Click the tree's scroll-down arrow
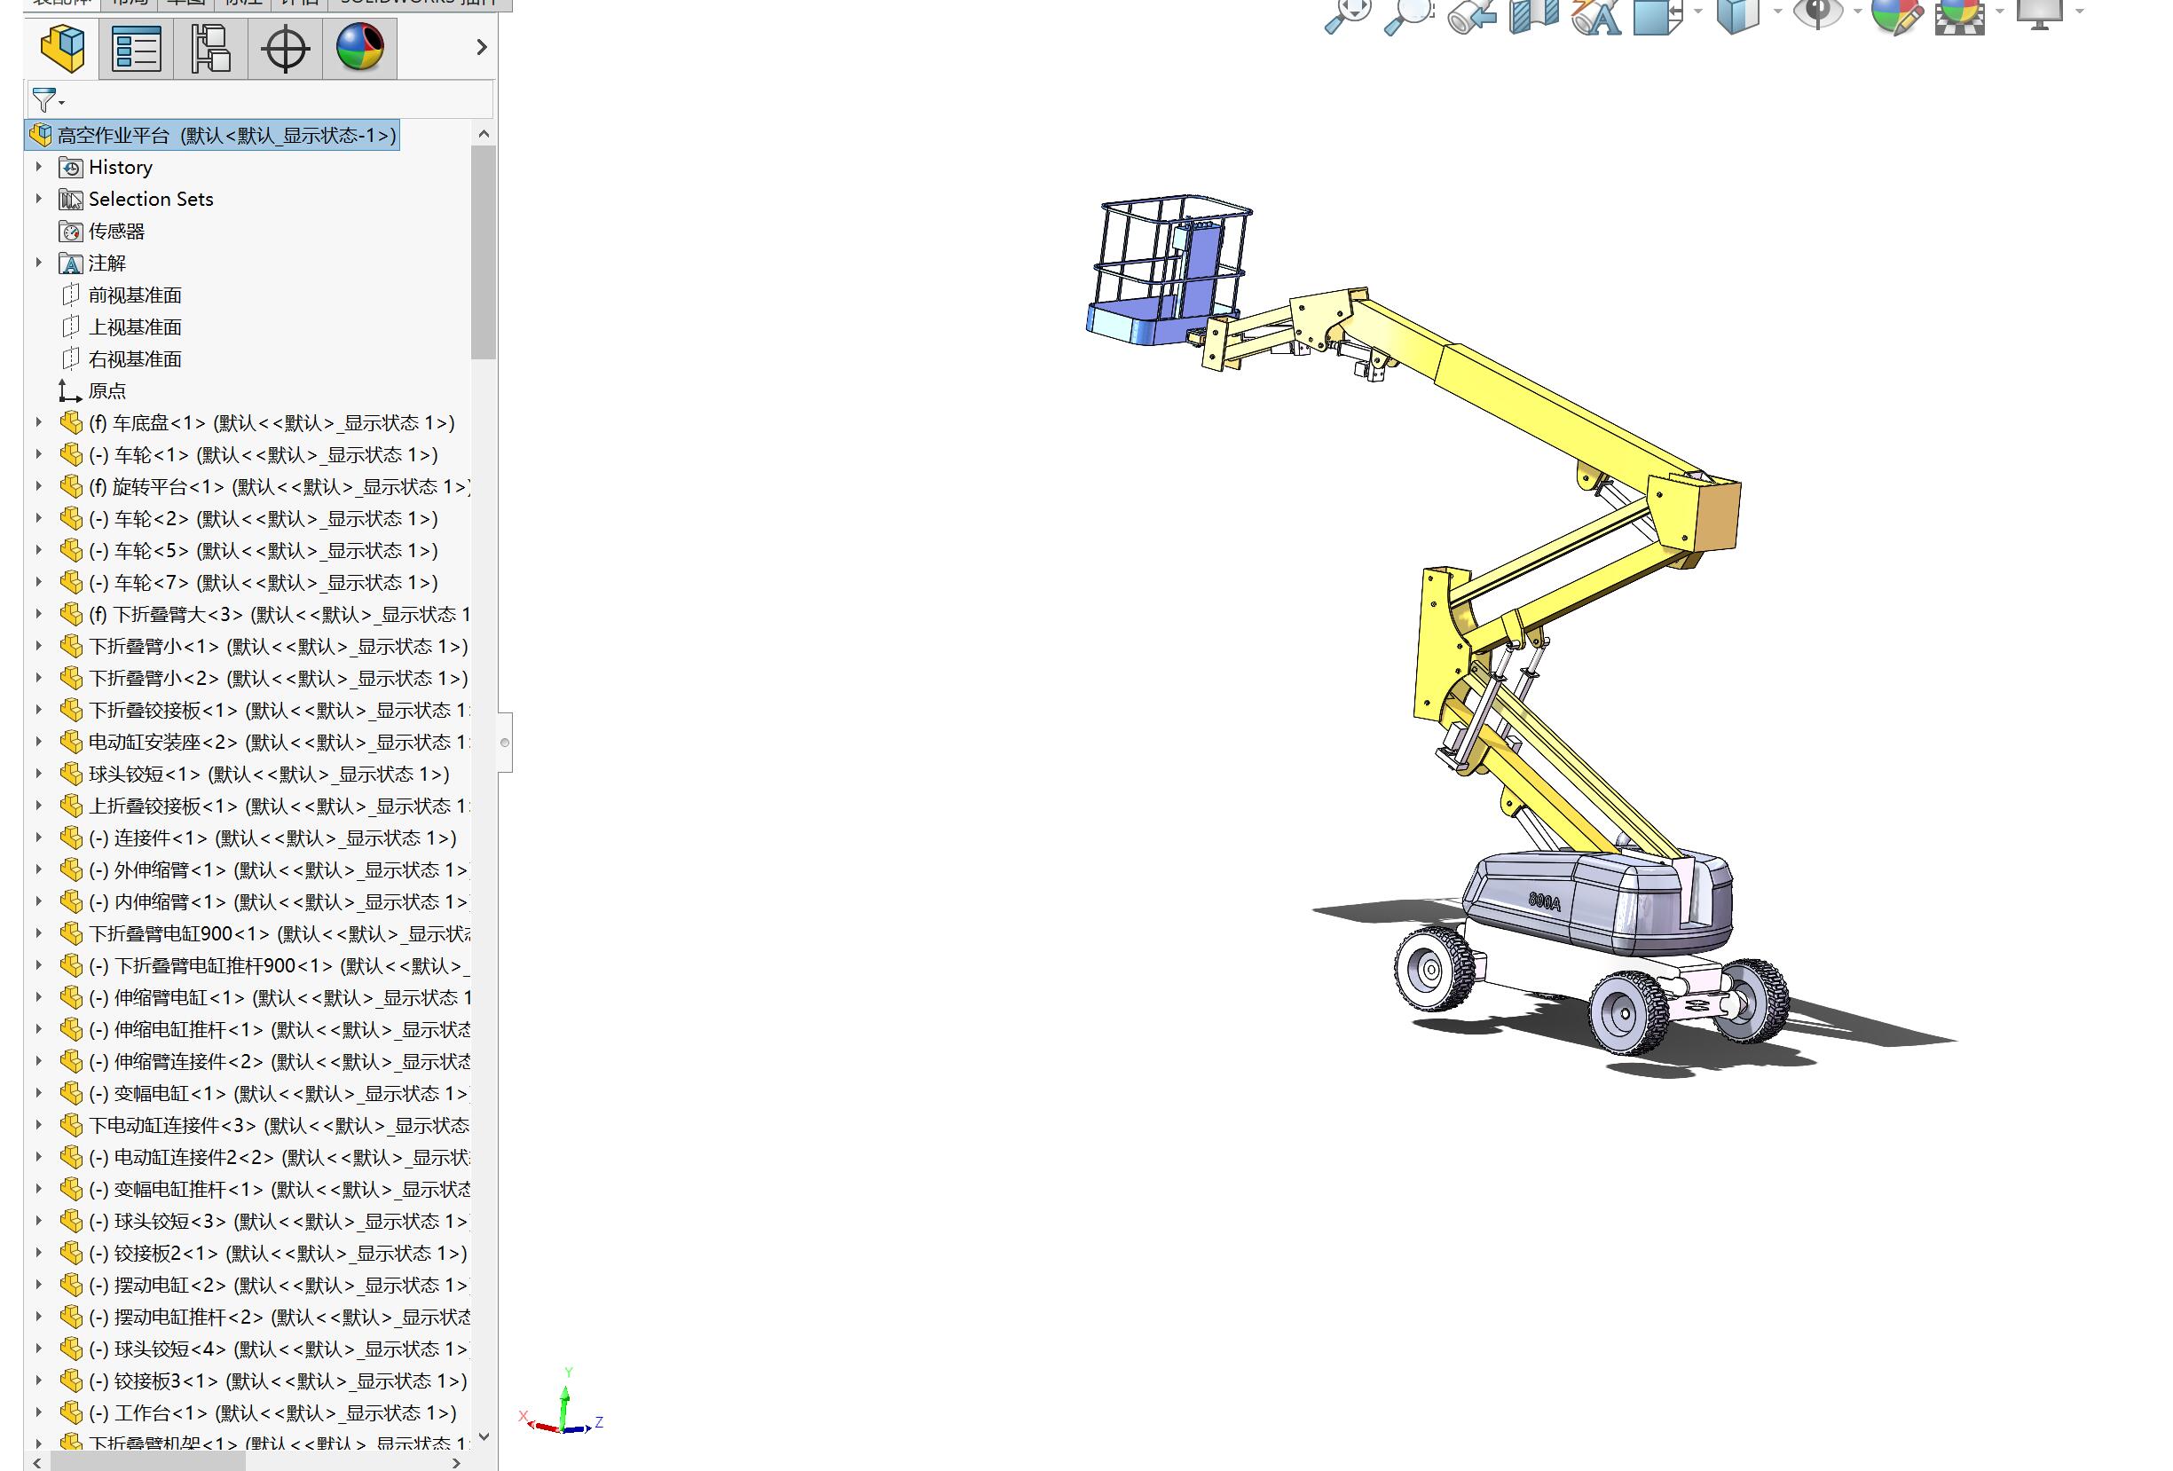2173x1471 pixels. 484,1436
